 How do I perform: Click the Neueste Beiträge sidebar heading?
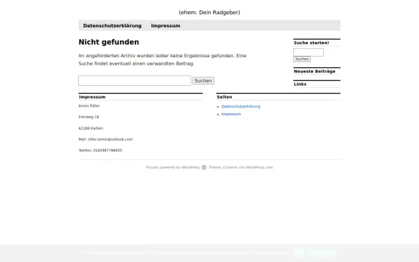click(314, 71)
